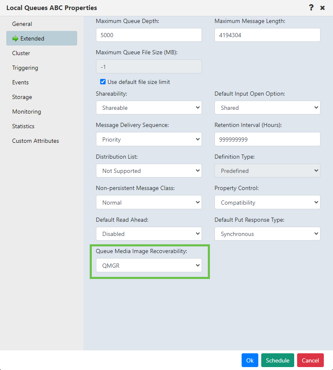Click into Maximum Queue Depth field
The width and height of the screenshot is (333, 370).
[149, 35]
